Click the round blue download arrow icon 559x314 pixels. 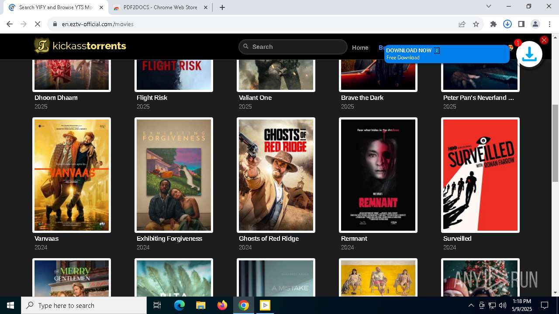click(529, 54)
